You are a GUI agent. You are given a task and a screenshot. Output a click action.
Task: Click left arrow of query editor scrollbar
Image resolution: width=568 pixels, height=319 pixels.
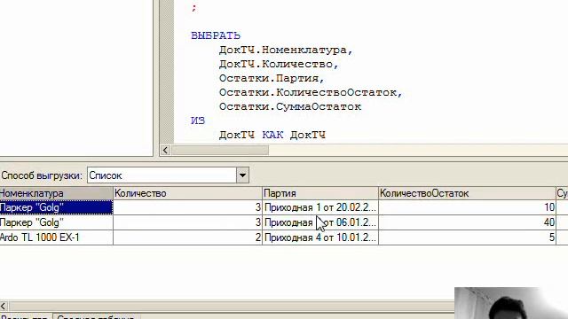pyautogui.click(x=166, y=150)
